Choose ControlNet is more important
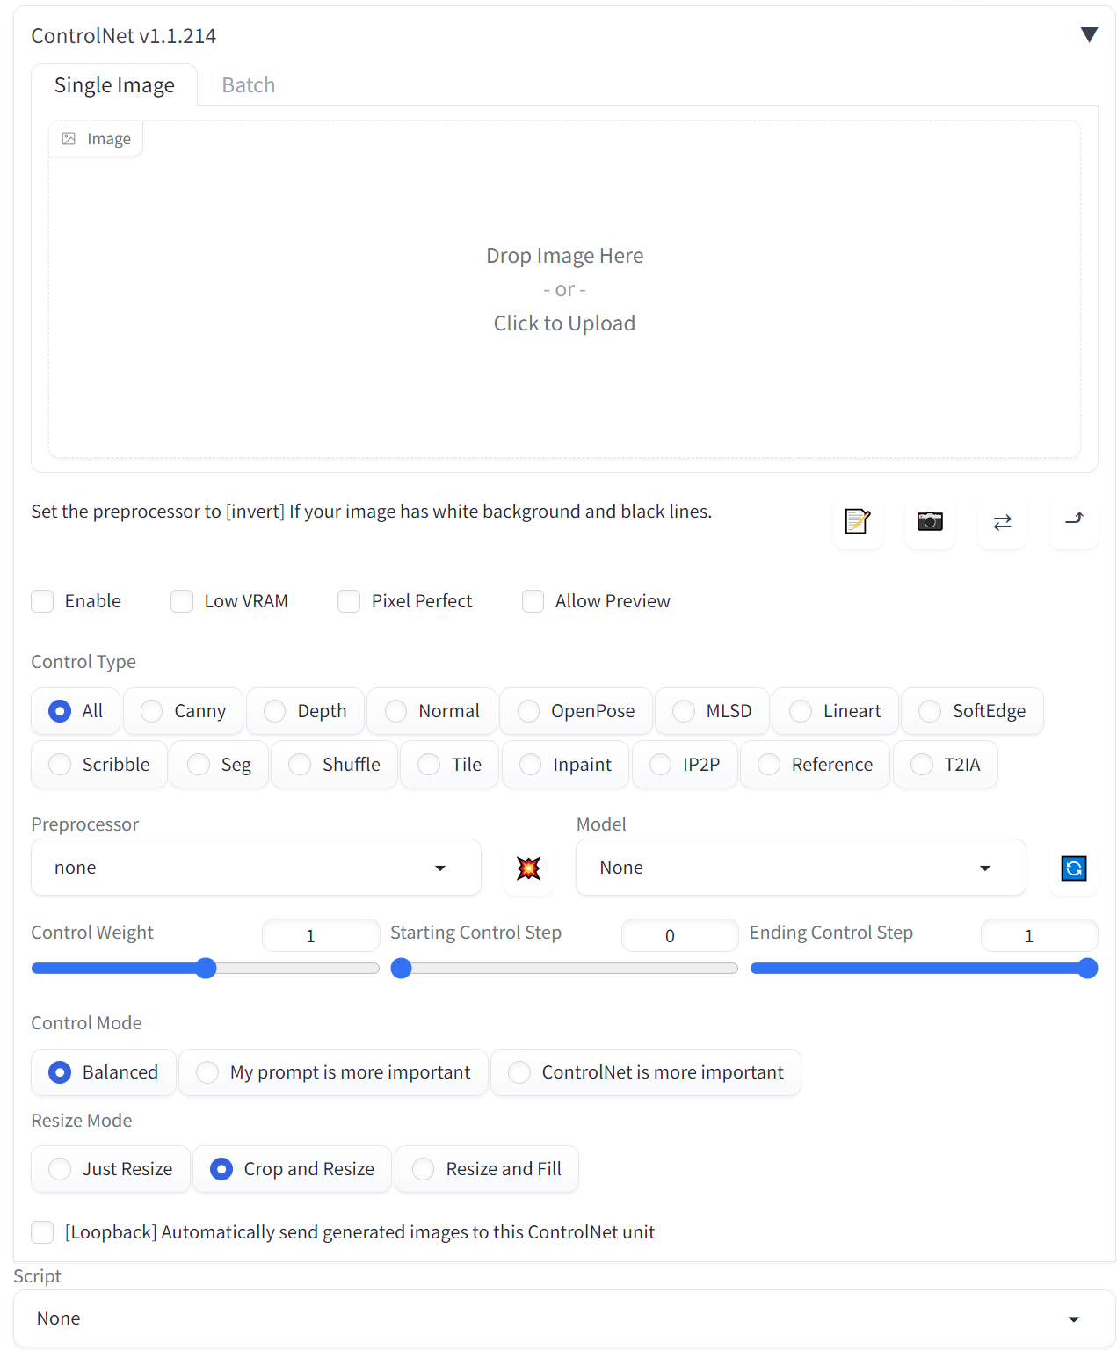The height and width of the screenshot is (1351, 1117). tap(646, 1072)
